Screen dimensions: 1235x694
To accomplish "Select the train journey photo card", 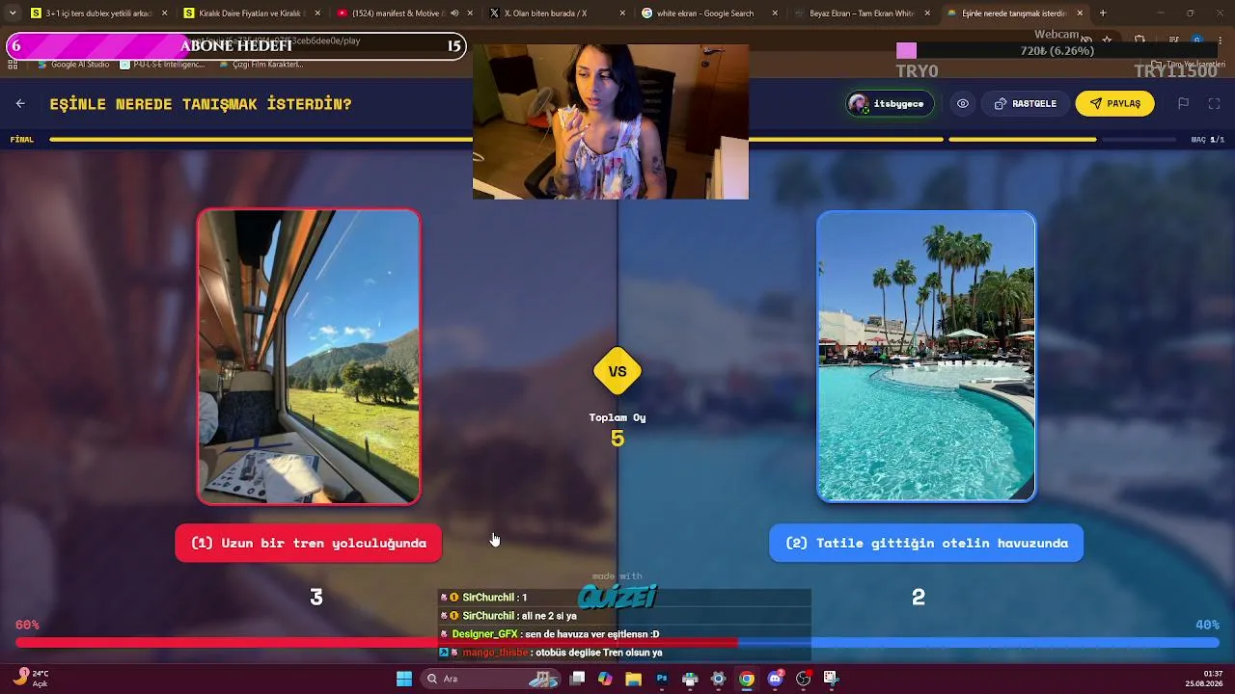I will click(309, 357).
